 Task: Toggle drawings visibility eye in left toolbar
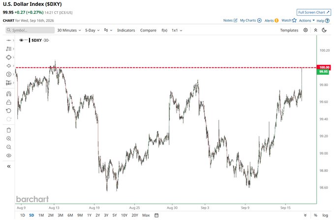coord(8,156)
